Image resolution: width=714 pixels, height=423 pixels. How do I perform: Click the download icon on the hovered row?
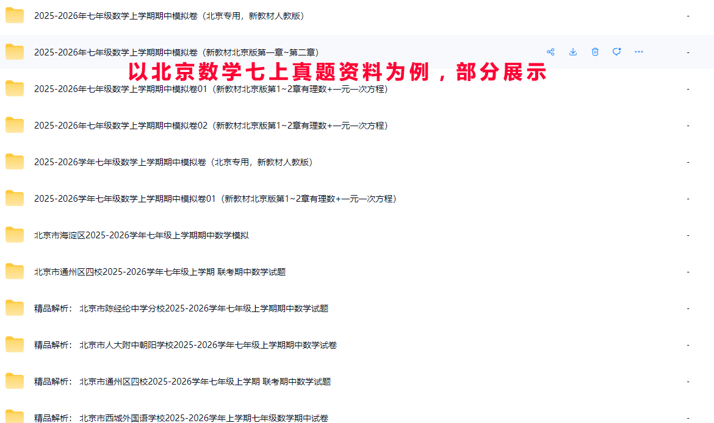[x=572, y=52]
